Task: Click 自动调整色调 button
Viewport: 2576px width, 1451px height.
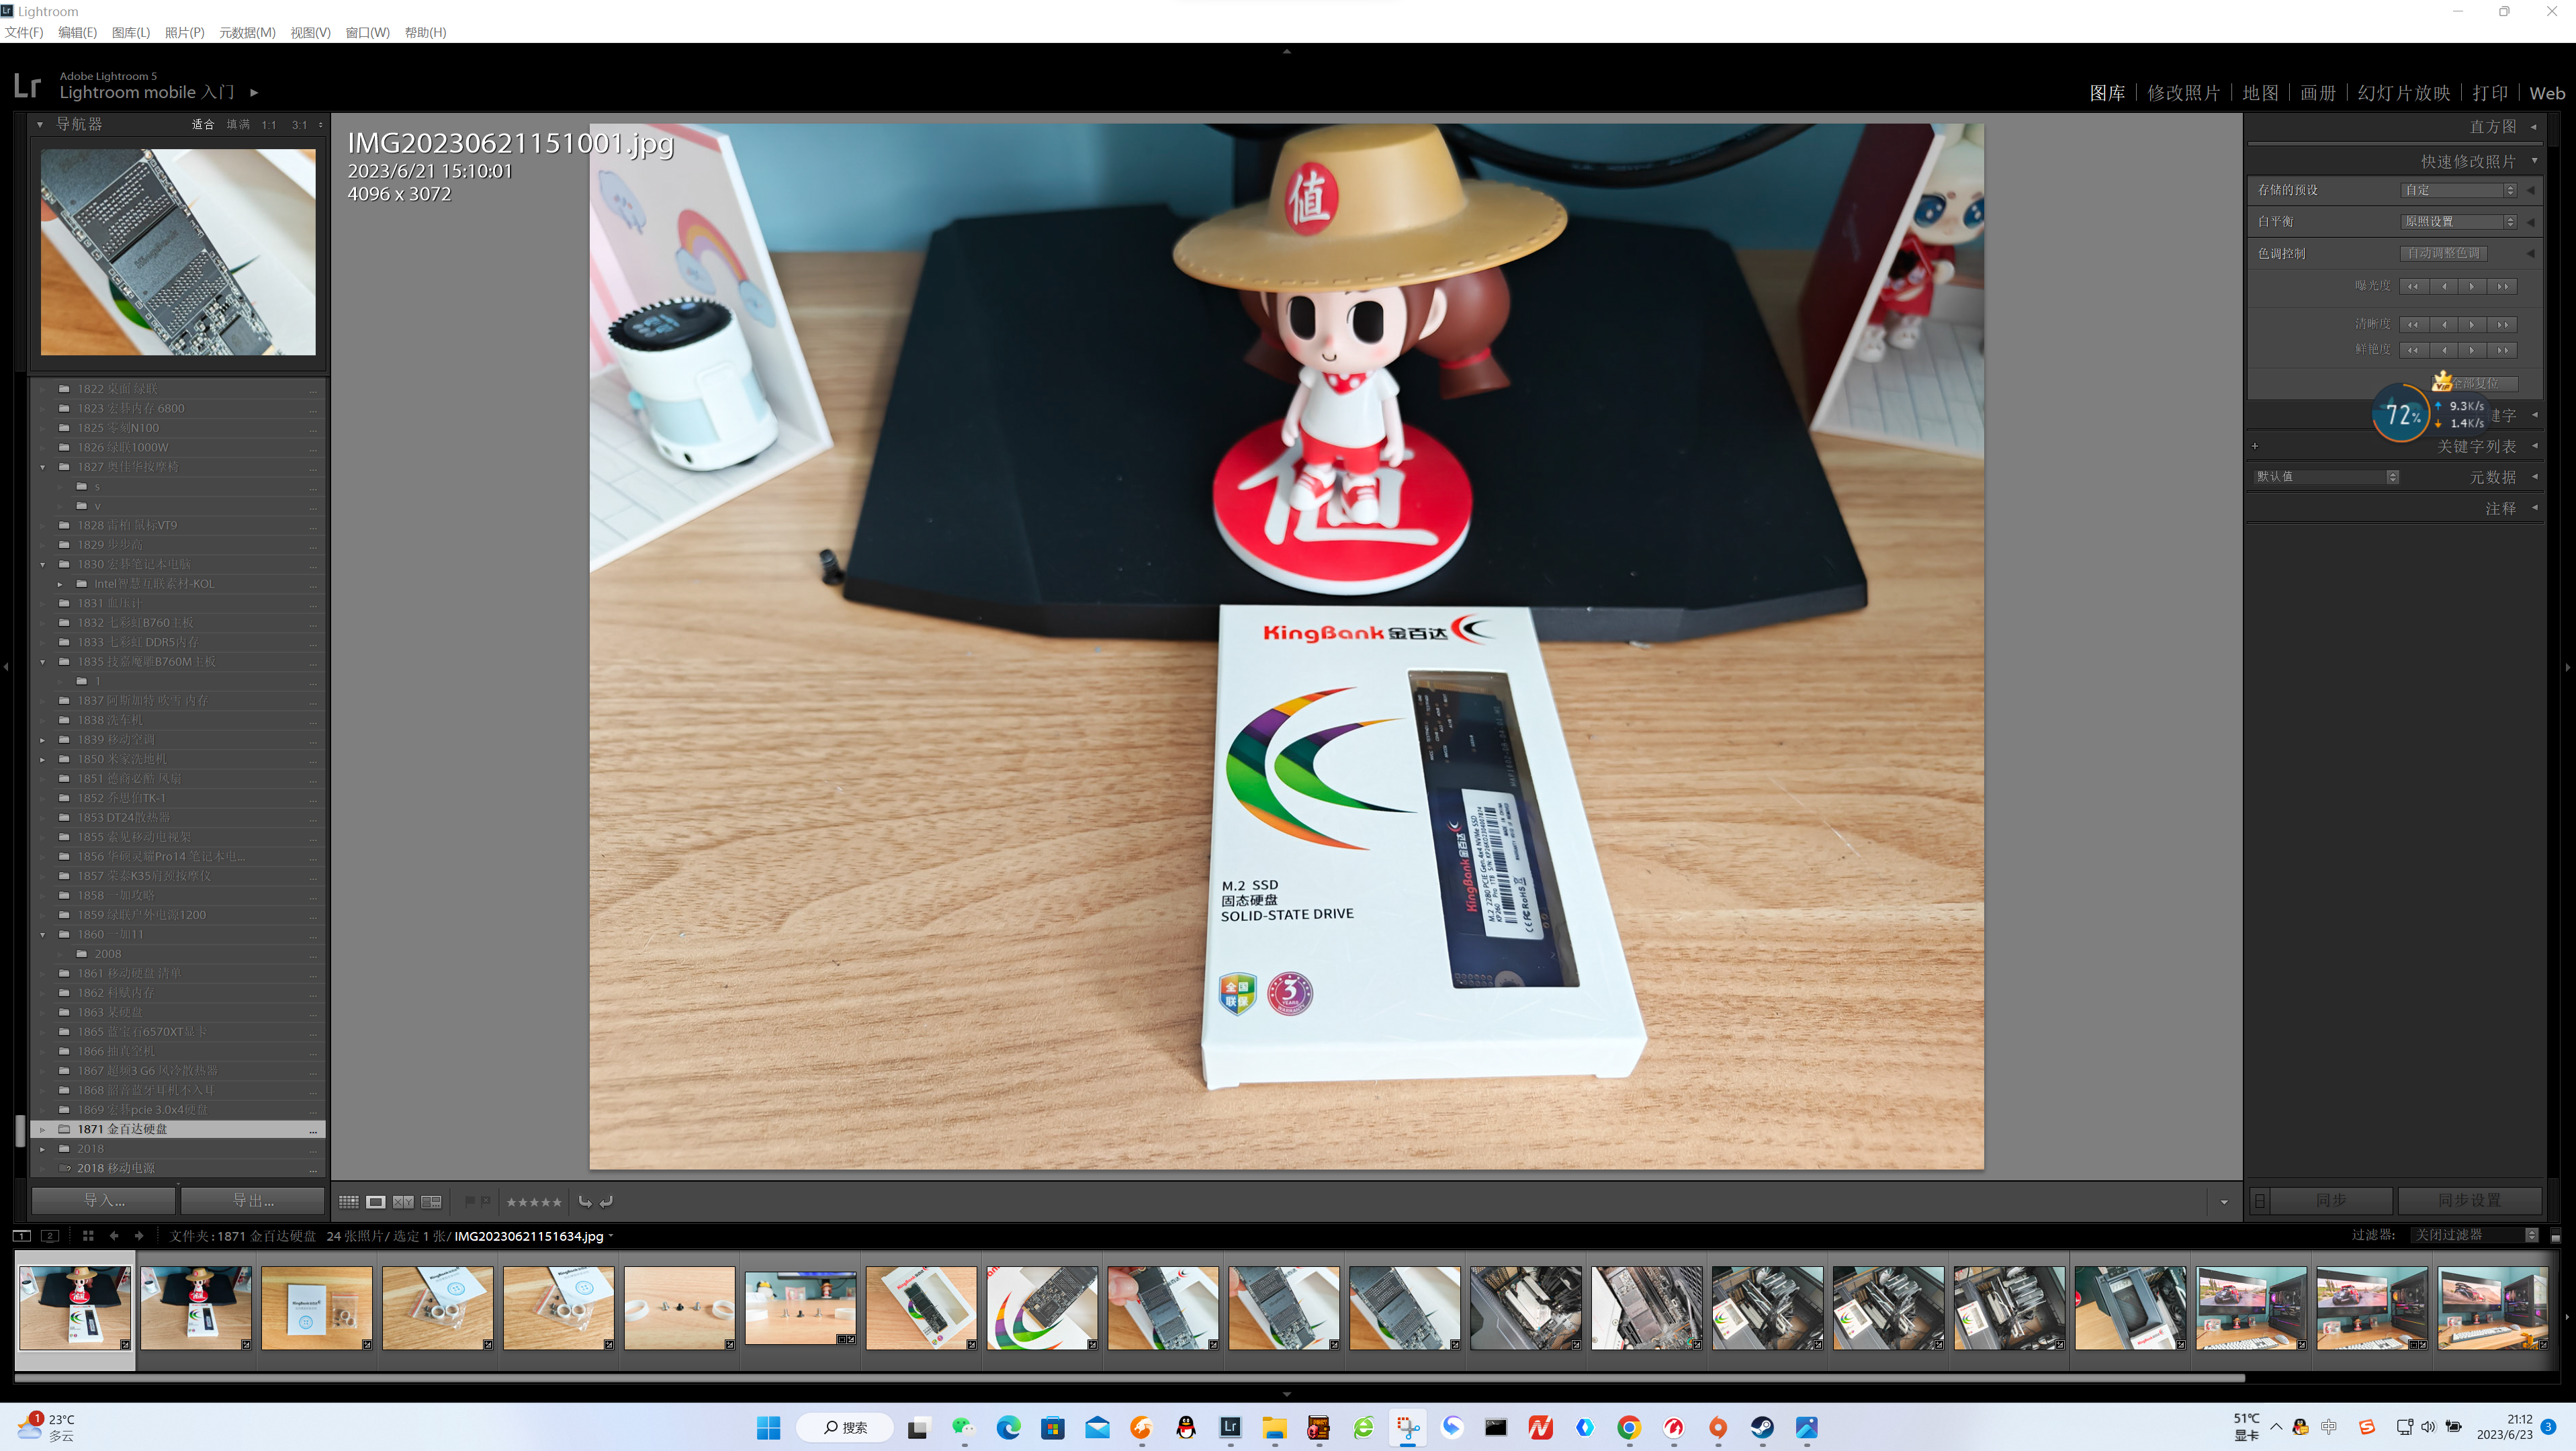Action: 2443,253
